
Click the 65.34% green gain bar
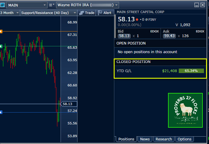tap(191, 71)
